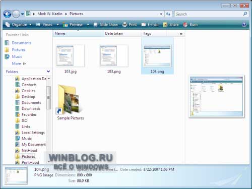This screenshot has height=189, width=252.
Task: Click the Dimensions value 800 x 600
Action: tap(84, 175)
